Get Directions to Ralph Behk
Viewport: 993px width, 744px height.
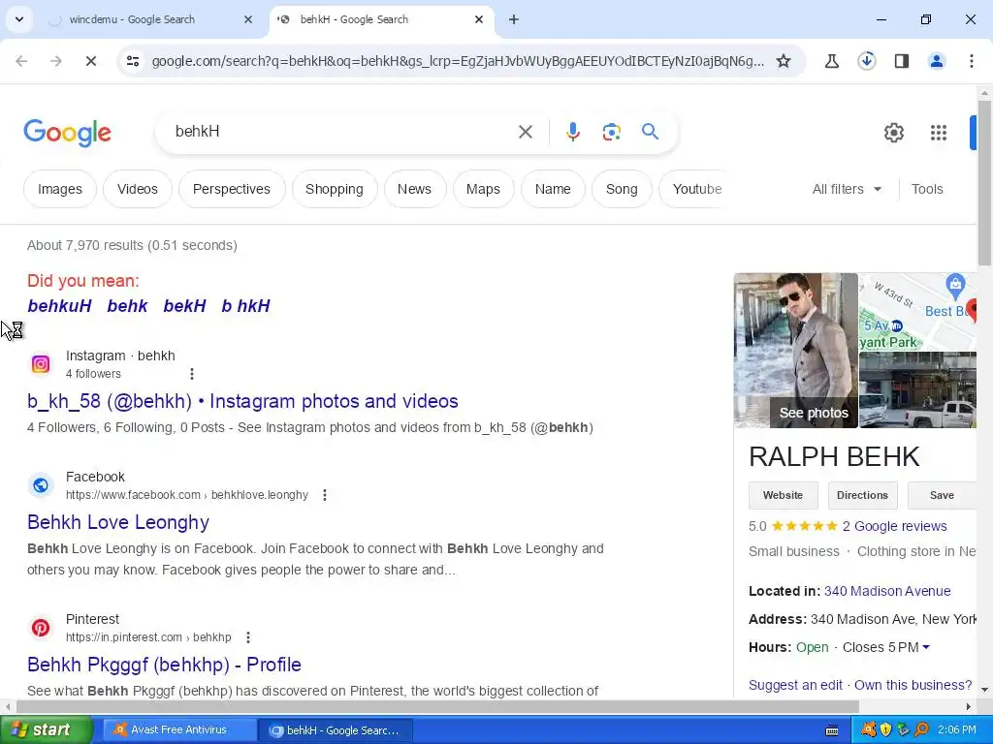tap(862, 495)
